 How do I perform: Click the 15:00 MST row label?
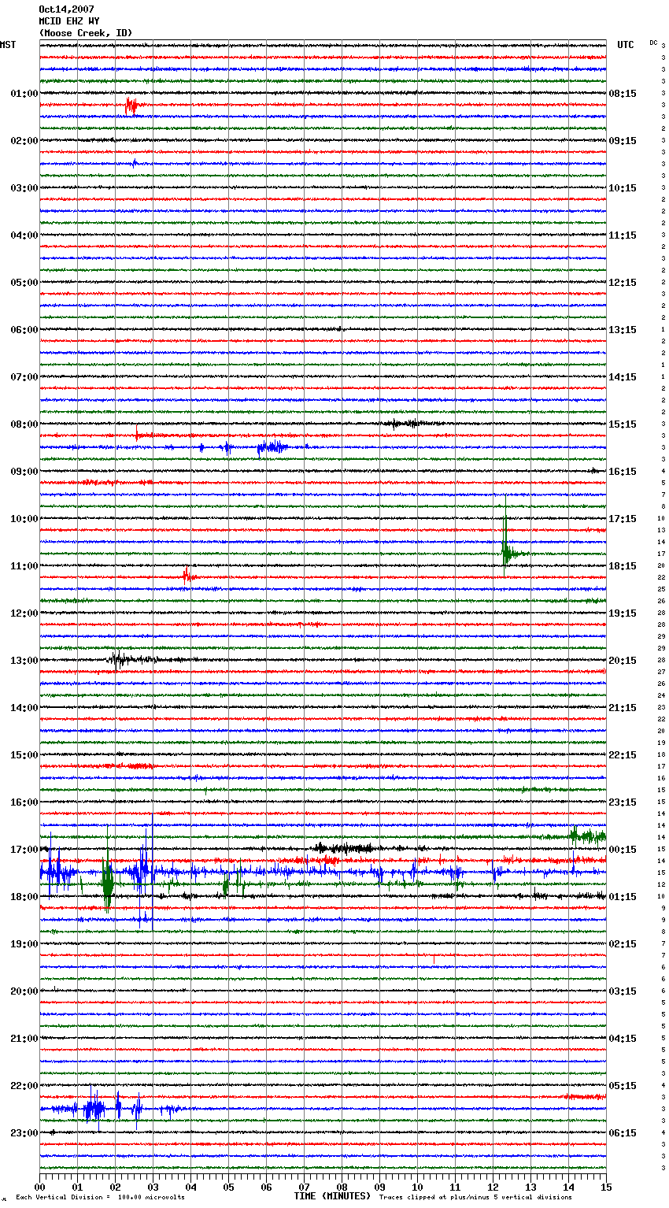pyautogui.click(x=24, y=755)
